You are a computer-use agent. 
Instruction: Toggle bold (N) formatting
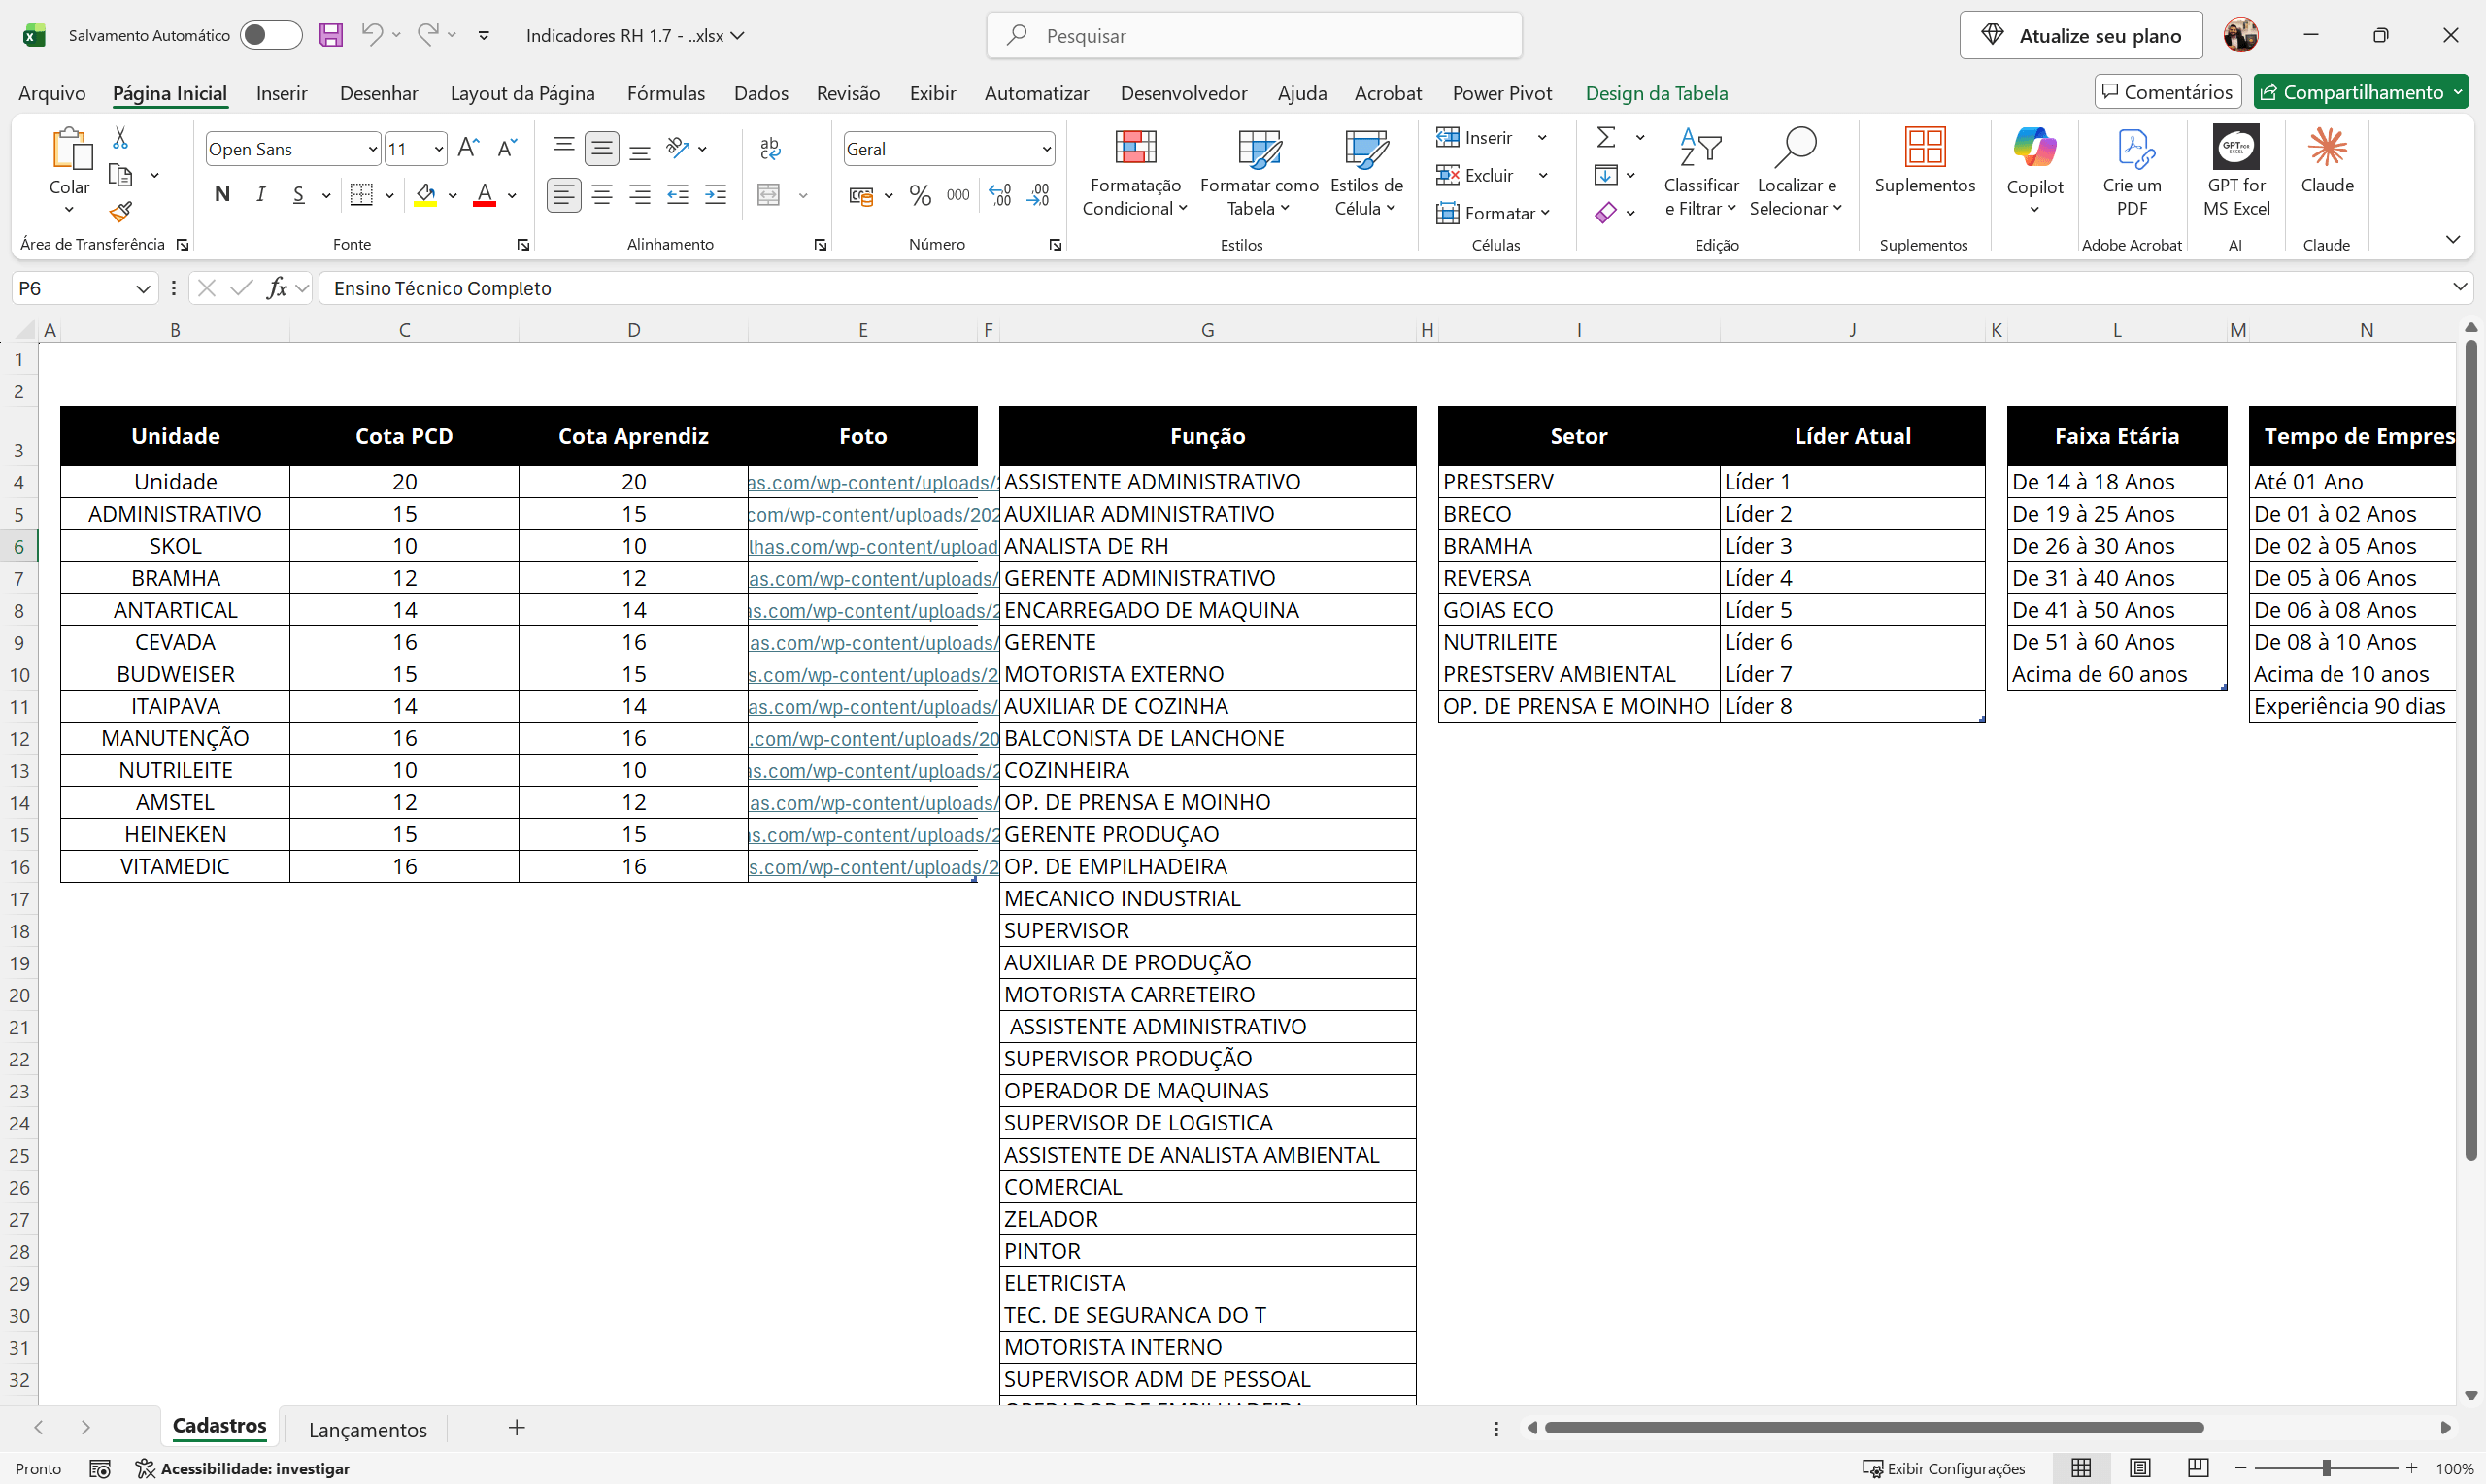point(222,195)
